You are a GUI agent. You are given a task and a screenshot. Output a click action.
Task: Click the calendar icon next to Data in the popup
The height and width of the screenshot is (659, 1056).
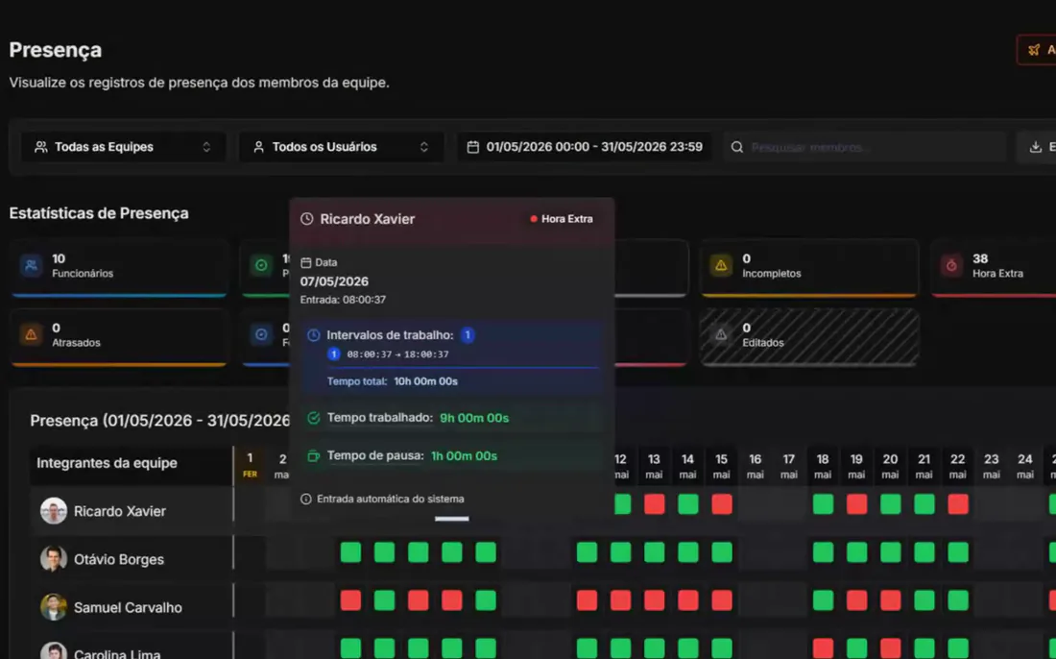point(305,263)
